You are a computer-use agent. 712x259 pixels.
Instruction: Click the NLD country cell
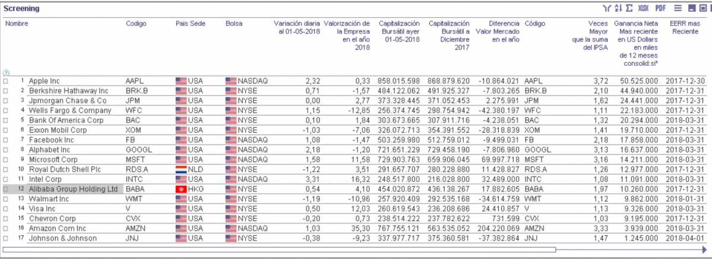point(195,170)
